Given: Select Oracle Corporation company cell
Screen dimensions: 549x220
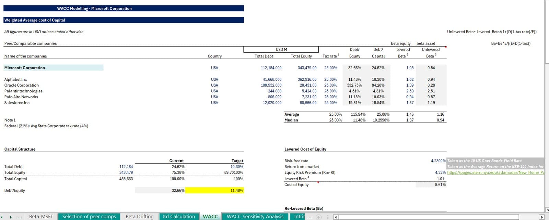Looking at the screenshot, I should click(x=21, y=85).
